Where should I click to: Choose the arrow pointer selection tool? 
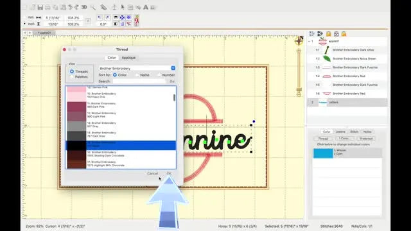coord(123,7)
